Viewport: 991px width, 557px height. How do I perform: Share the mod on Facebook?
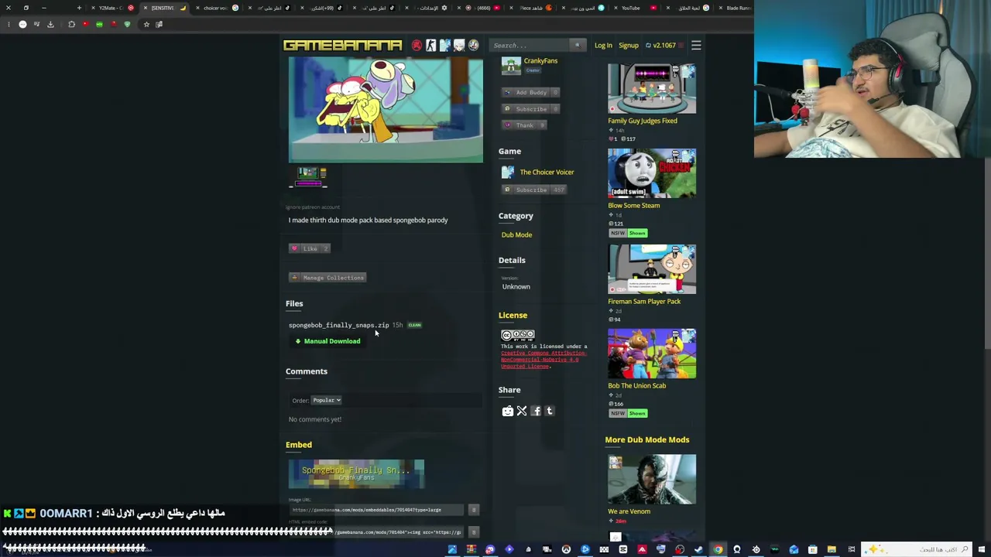point(536,412)
